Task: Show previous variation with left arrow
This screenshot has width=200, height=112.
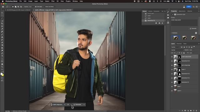Action: point(65,105)
